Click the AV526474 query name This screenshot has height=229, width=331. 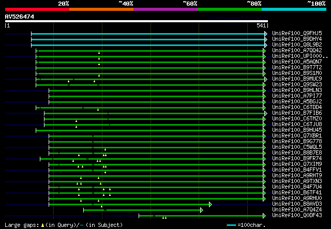[20, 17]
